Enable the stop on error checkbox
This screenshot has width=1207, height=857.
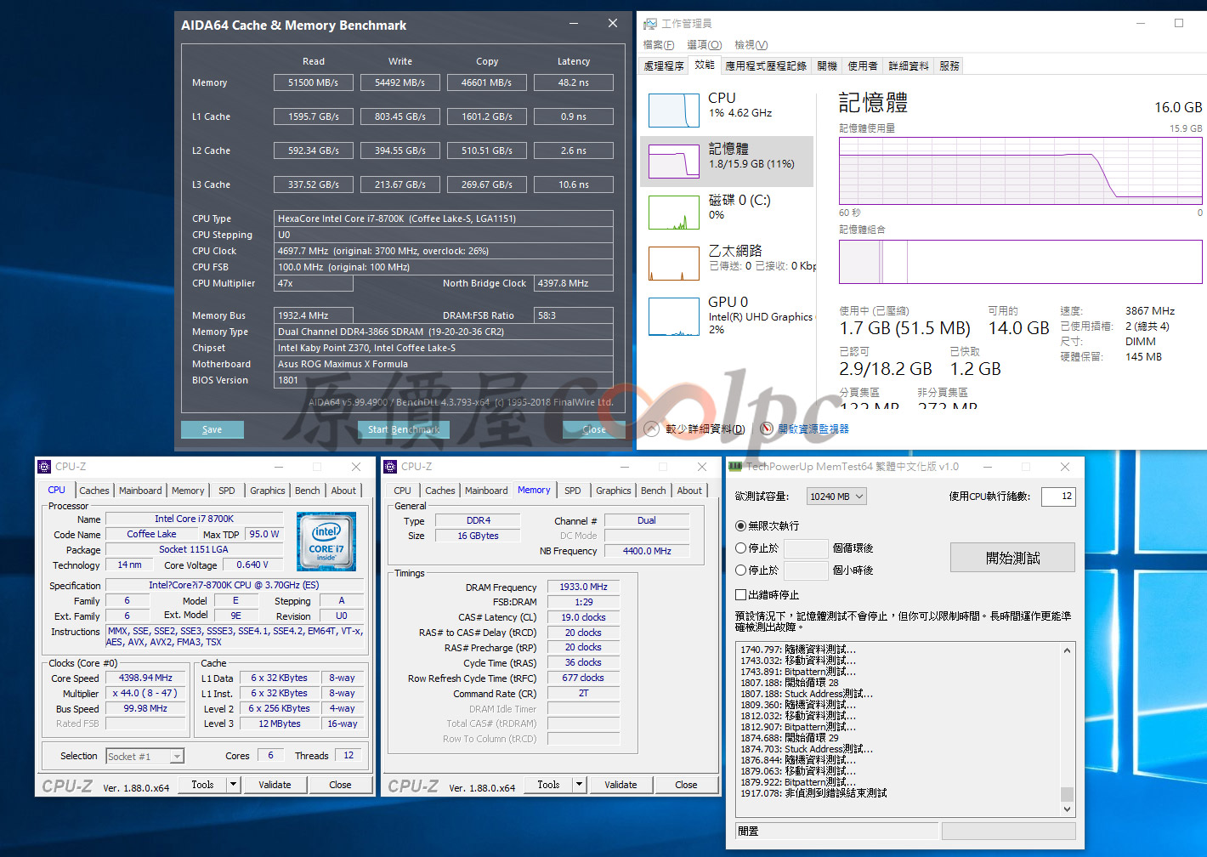point(740,595)
